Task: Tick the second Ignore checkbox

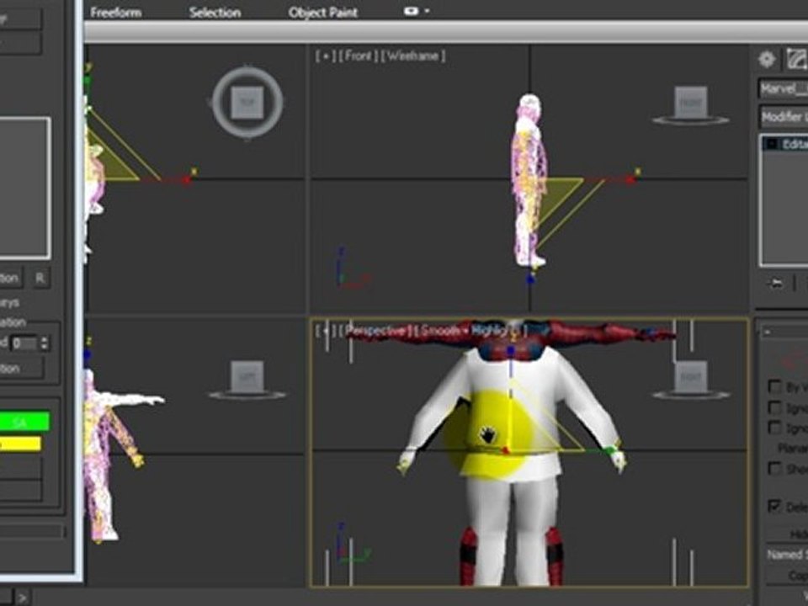Action: coord(774,428)
